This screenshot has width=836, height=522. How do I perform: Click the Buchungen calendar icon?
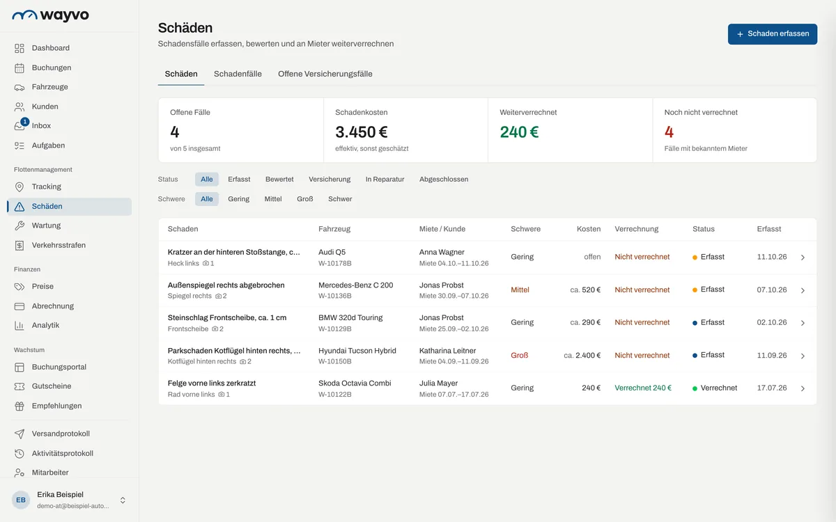pyautogui.click(x=20, y=68)
